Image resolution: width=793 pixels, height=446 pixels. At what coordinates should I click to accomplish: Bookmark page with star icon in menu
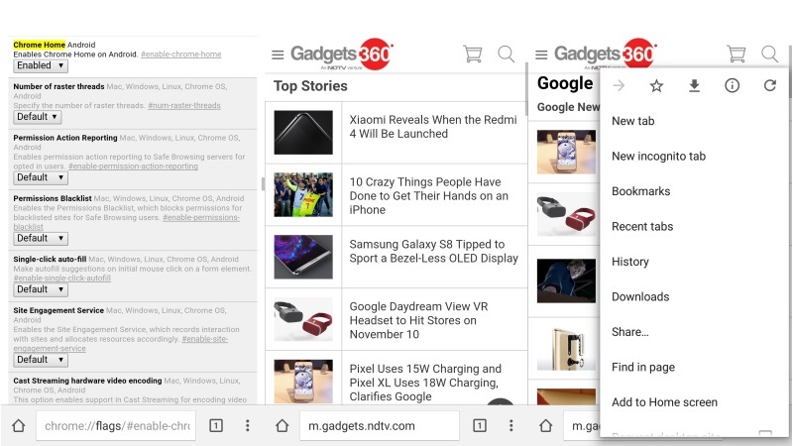(x=656, y=86)
